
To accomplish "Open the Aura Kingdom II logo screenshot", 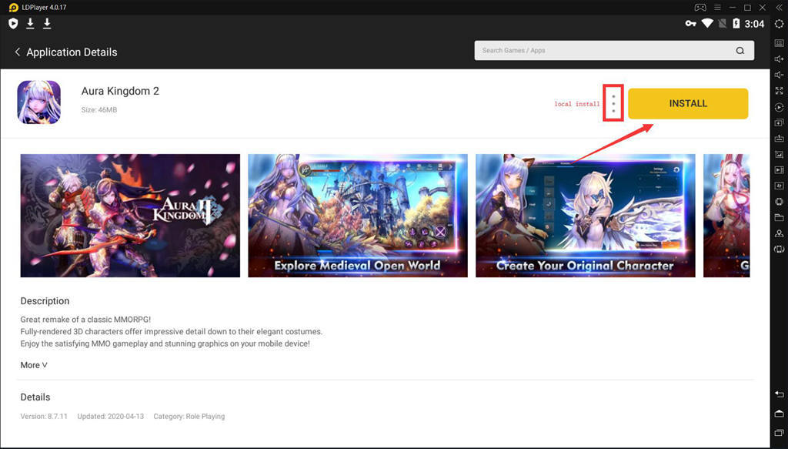I will tap(130, 216).
